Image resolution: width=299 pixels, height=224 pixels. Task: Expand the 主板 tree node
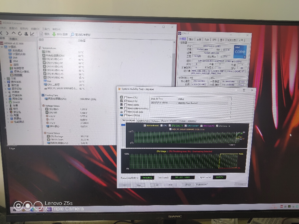click(5, 78)
